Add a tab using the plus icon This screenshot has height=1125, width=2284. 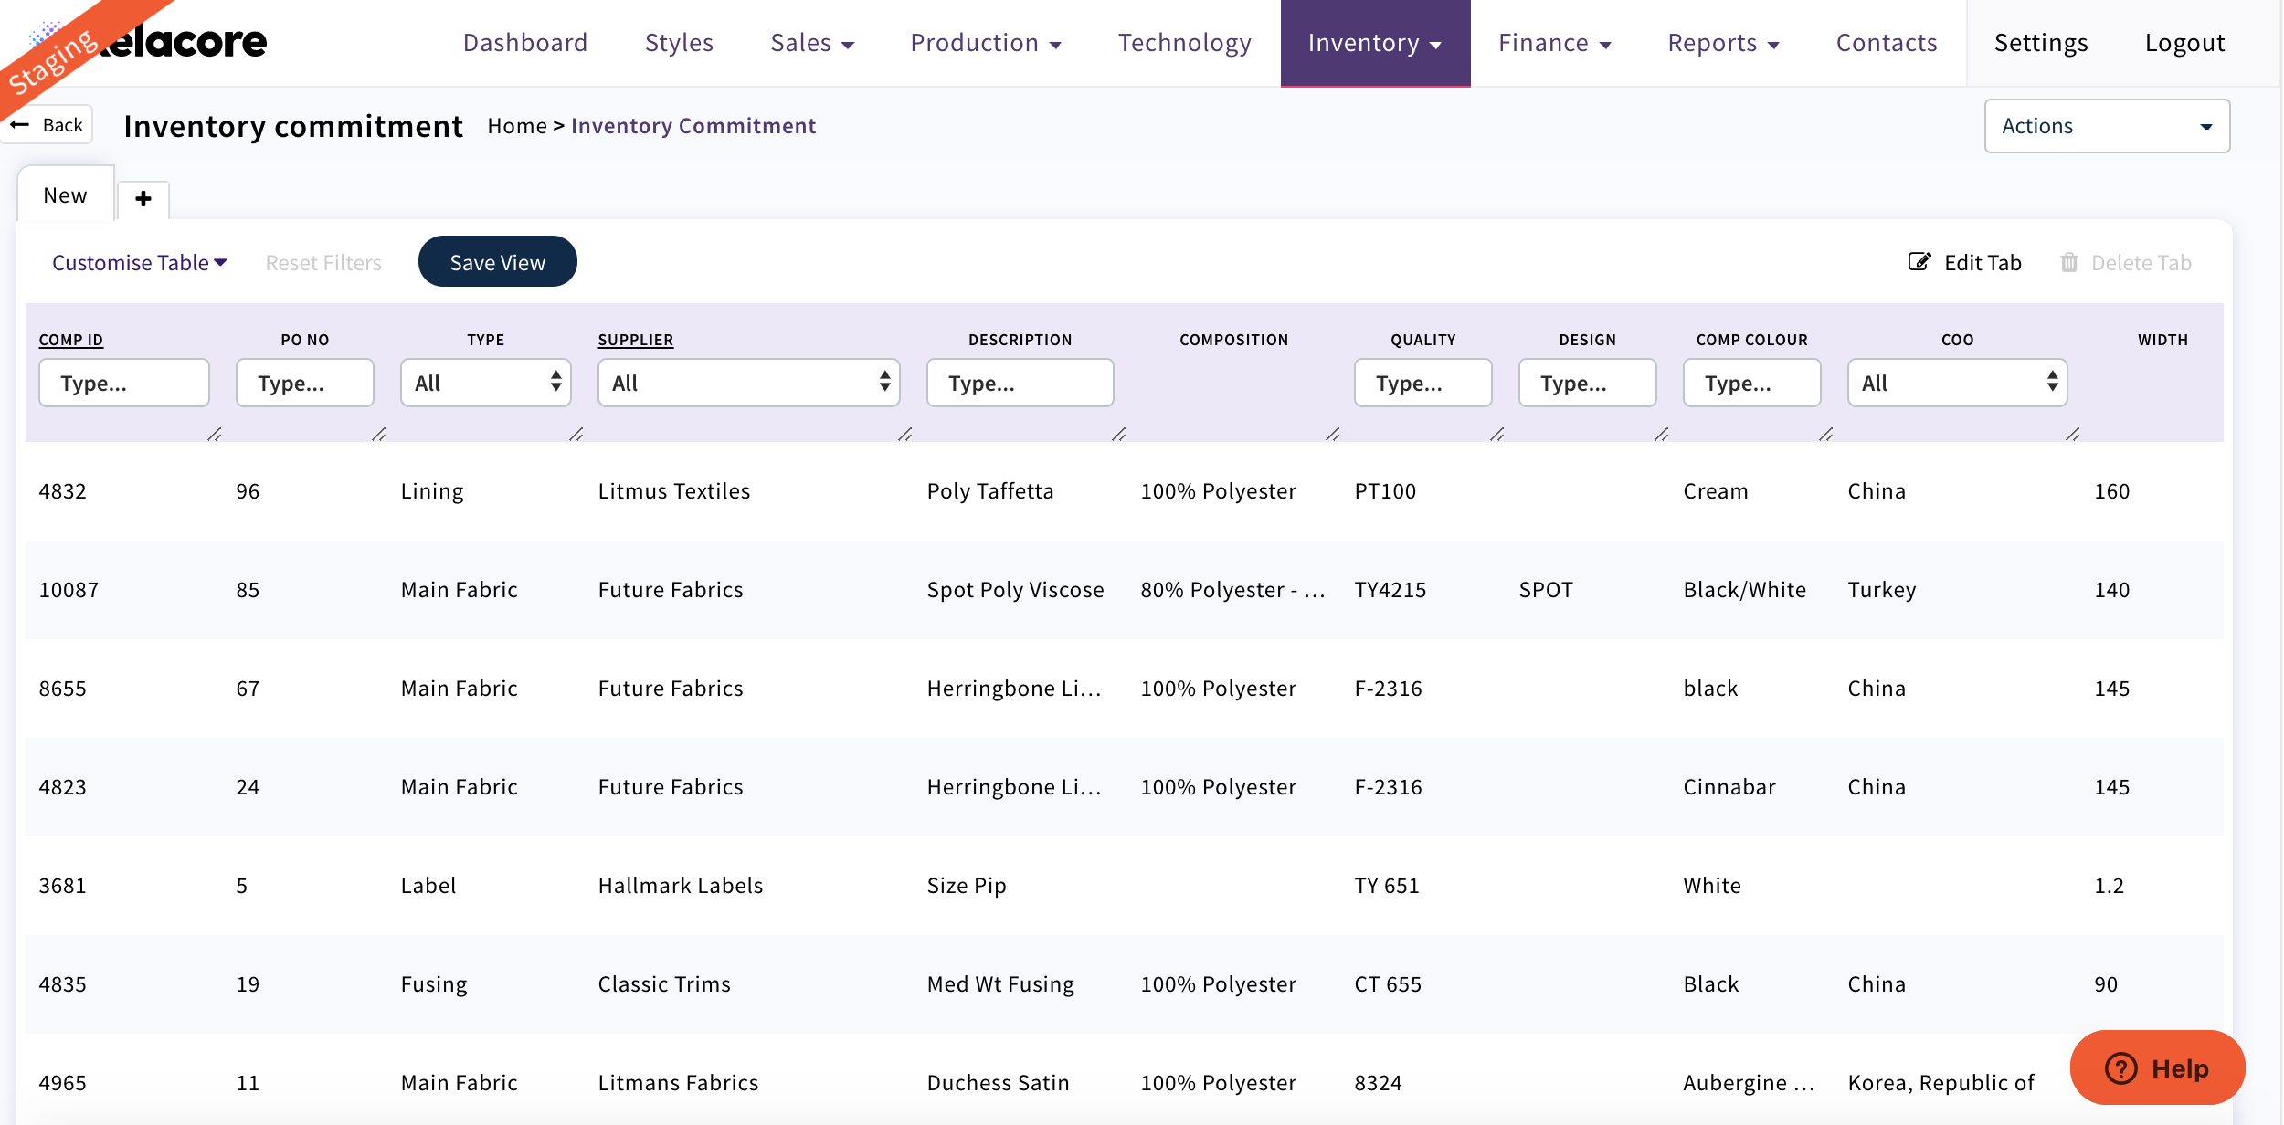(x=143, y=199)
